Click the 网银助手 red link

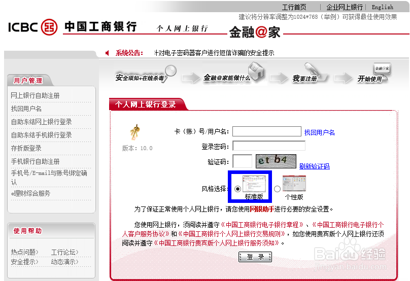pos(262,209)
